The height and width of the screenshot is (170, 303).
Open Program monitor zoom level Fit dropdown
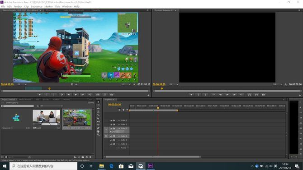pyautogui.click(x=174, y=84)
